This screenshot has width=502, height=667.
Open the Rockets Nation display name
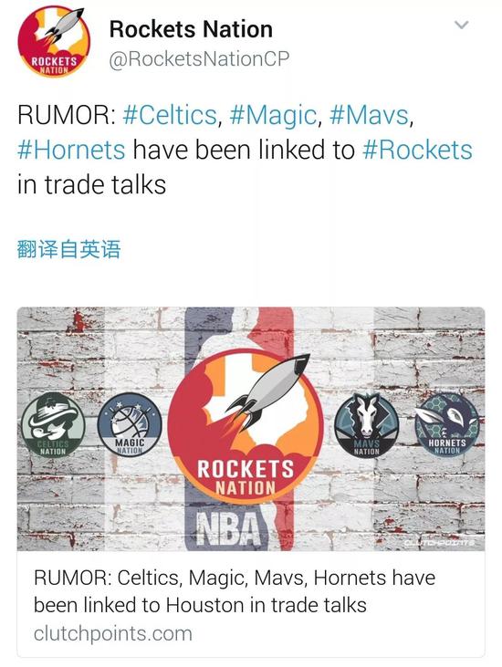pyautogui.click(x=191, y=29)
